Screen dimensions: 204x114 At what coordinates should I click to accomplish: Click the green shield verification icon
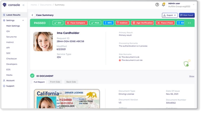(186, 64)
